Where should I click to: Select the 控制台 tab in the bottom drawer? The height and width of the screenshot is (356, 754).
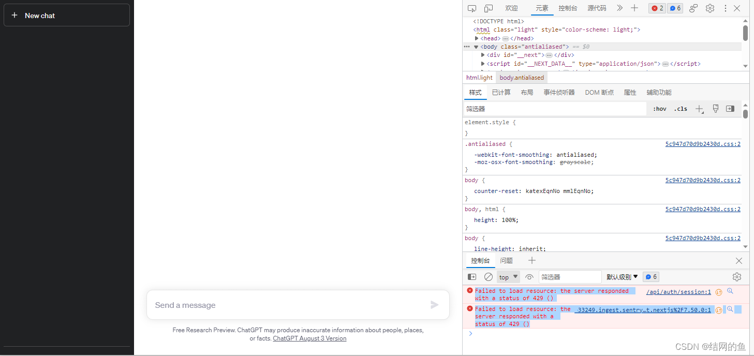click(480, 261)
